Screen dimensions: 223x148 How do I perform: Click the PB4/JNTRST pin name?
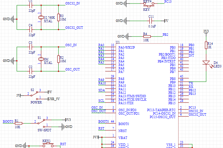tap(166, 61)
